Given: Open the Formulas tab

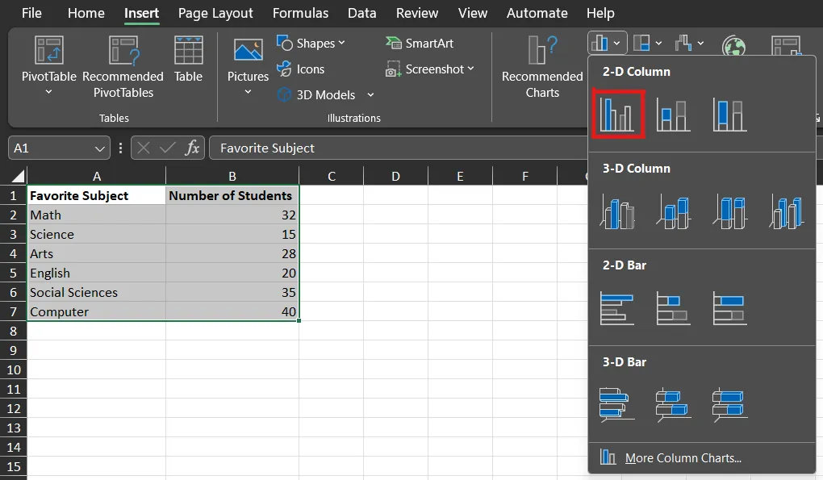Looking at the screenshot, I should 300,13.
